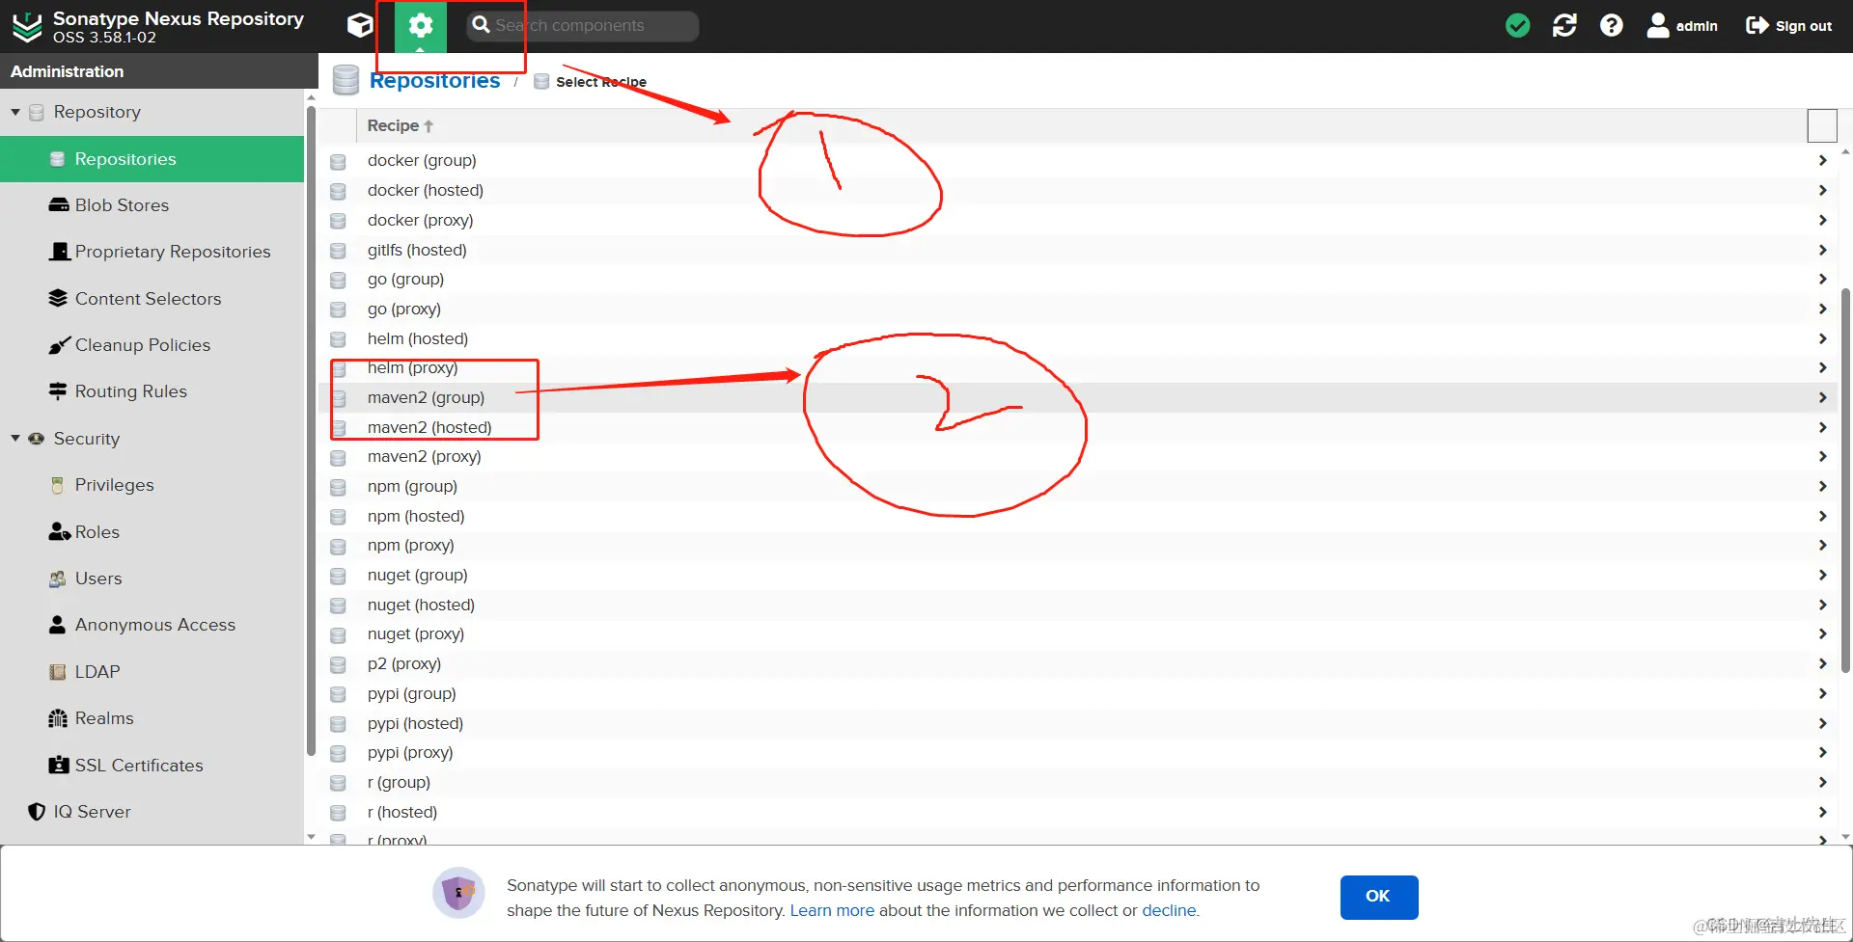This screenshot has height=942, width=1853.
Task: Click the LDAP book icon
Action: 58,672
